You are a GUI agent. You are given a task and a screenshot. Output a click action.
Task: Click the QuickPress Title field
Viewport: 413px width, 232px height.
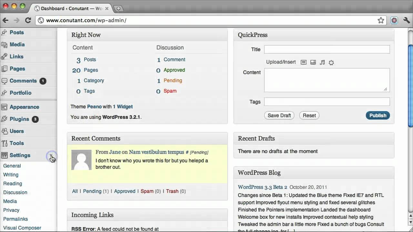[x=327, y=49]
